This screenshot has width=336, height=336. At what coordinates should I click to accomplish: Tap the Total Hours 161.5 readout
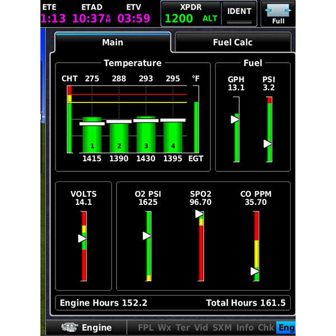point(246,303)
